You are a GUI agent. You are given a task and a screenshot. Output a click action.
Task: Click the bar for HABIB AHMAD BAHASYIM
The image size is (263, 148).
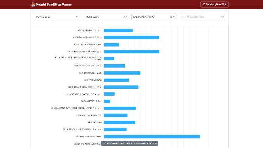[121, 87]
